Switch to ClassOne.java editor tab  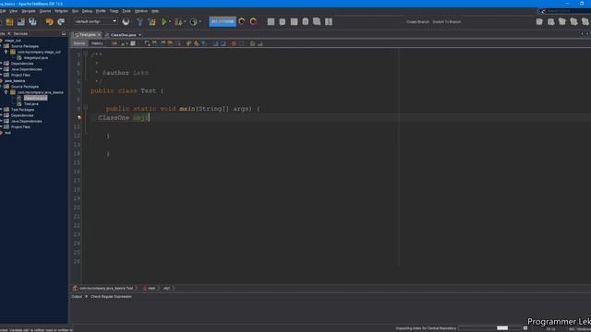click(123, 35)
